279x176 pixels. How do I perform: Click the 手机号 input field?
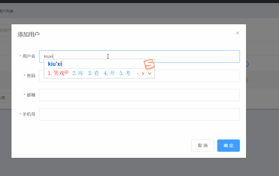(x=140, y=114)
